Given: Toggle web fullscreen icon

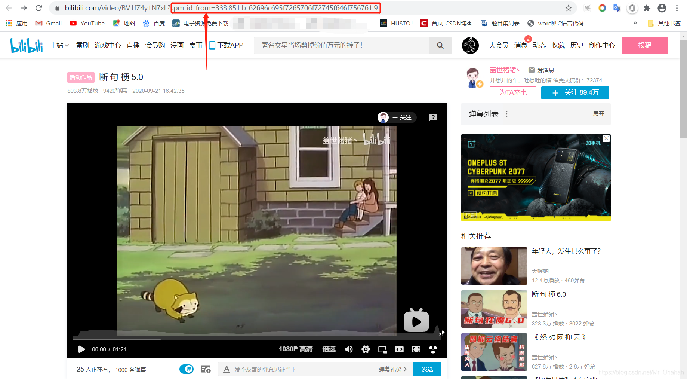Looking at the screenshot, I should [x=416, y=349].
